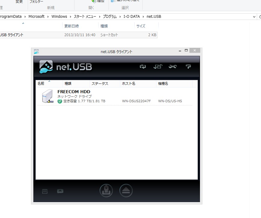Viewport: 261px width, 218px height.
Task: Click the refresh icon in net.USB header
Action: pos(143,67)
